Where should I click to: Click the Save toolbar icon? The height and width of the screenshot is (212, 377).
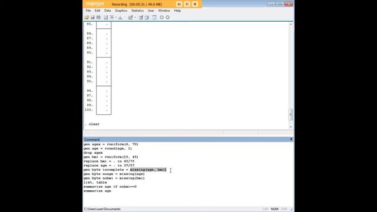click(92, 17)
